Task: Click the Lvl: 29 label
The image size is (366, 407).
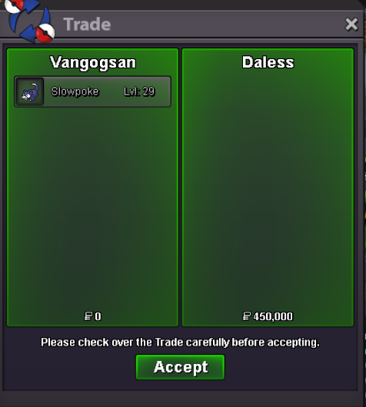Action: click(139, 91)
